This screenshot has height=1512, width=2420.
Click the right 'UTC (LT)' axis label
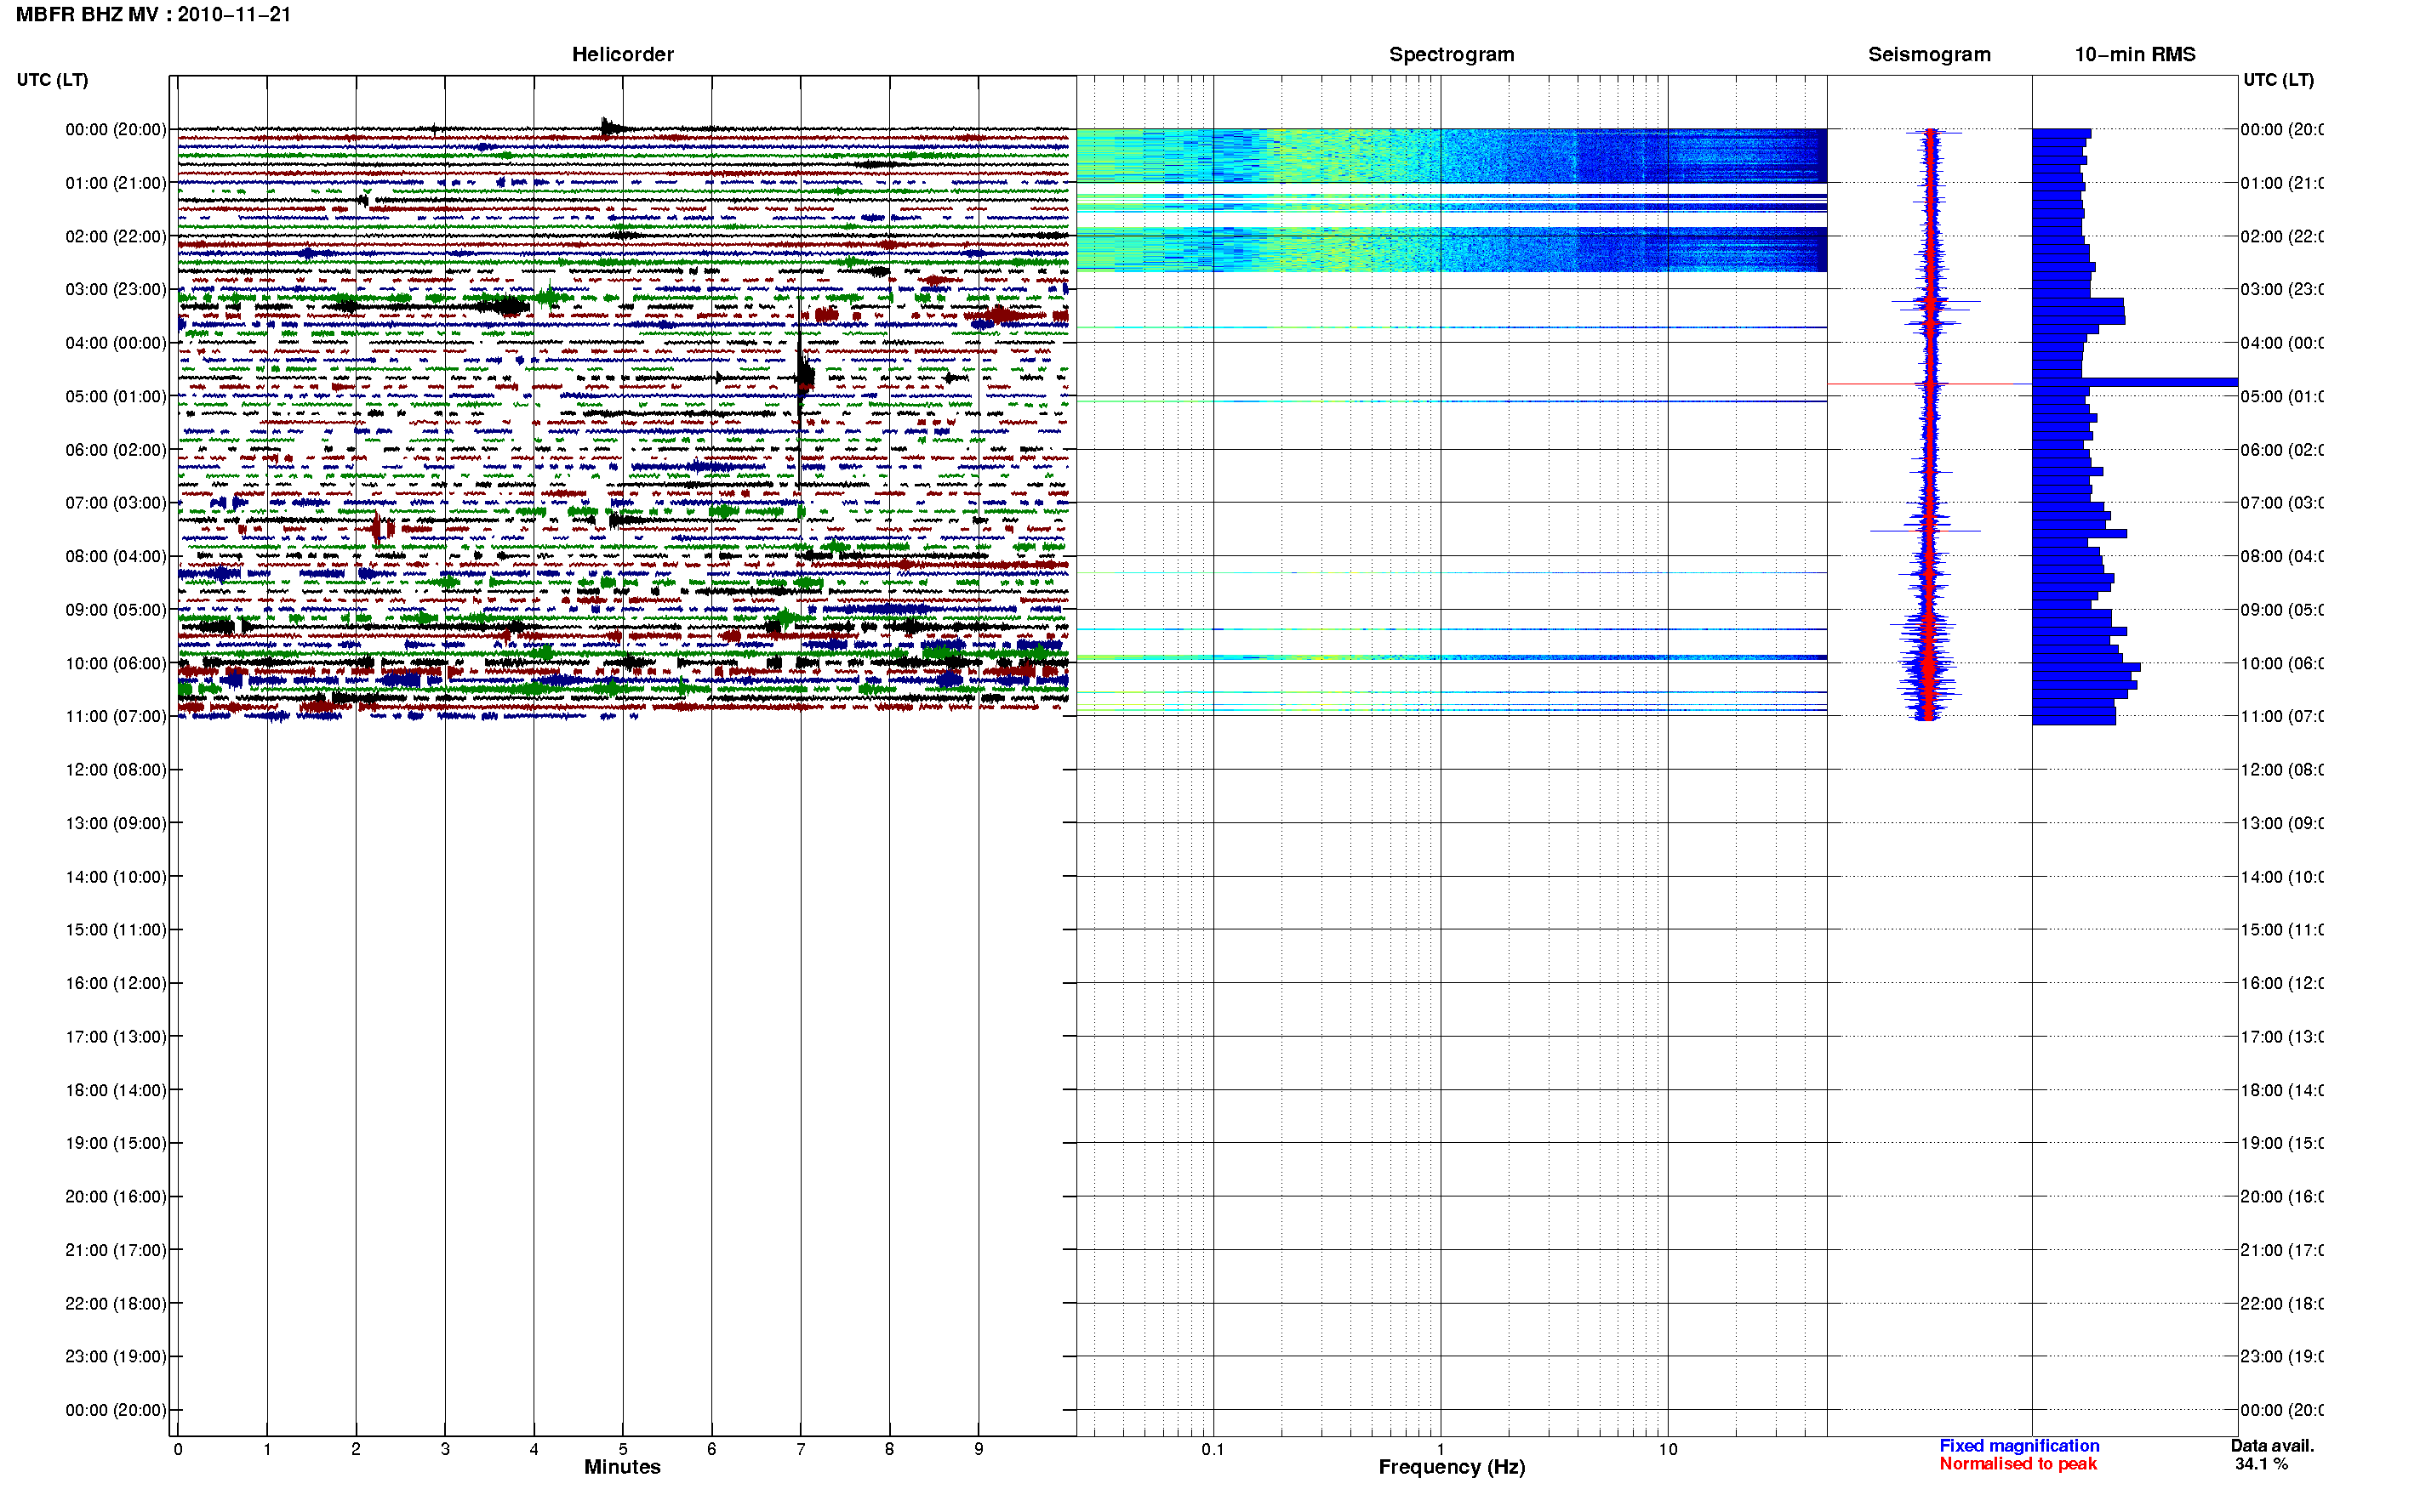tap(2278, 80)
